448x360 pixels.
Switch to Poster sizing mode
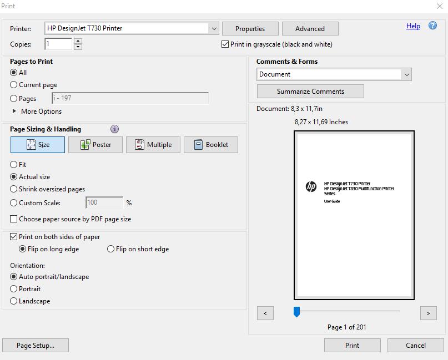tap(95, 145)
